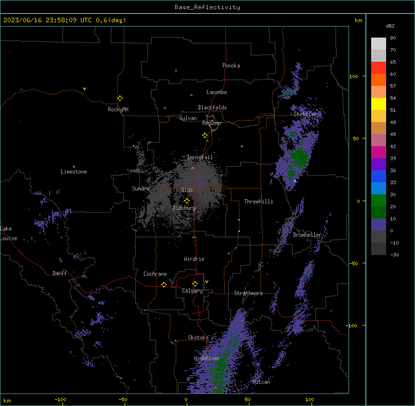Click the yellow diamond marker above RockyMH
The height and width of the screenshot is (406, 415).
click(120, 98)
